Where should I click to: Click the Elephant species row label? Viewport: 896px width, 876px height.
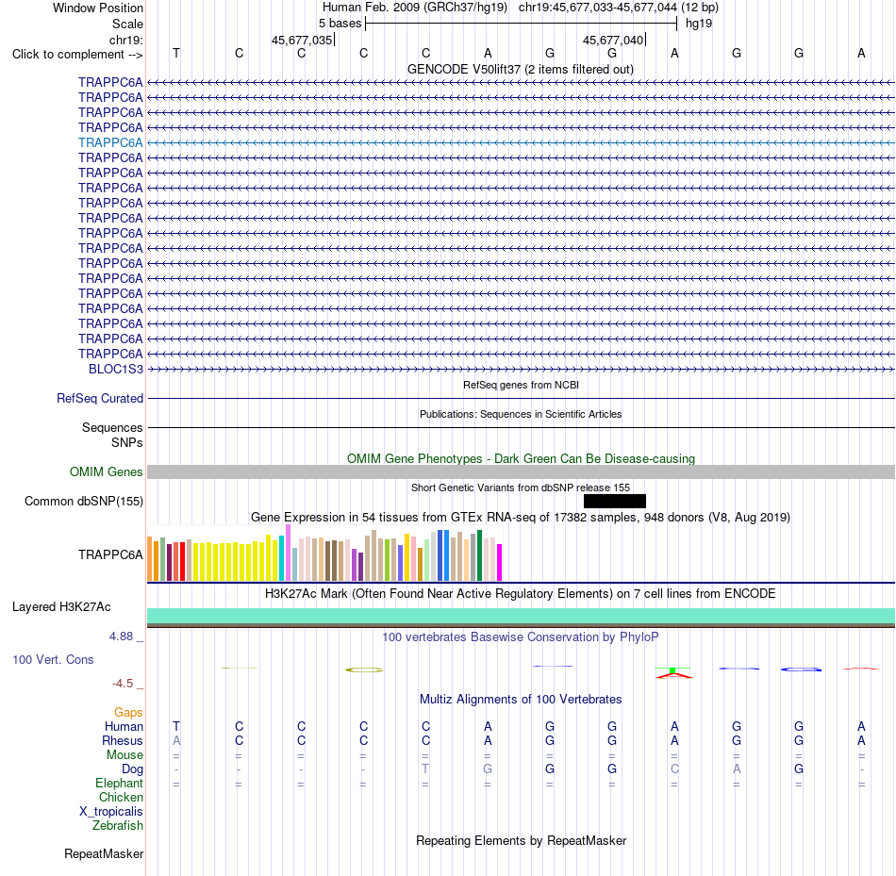point(119,784)
